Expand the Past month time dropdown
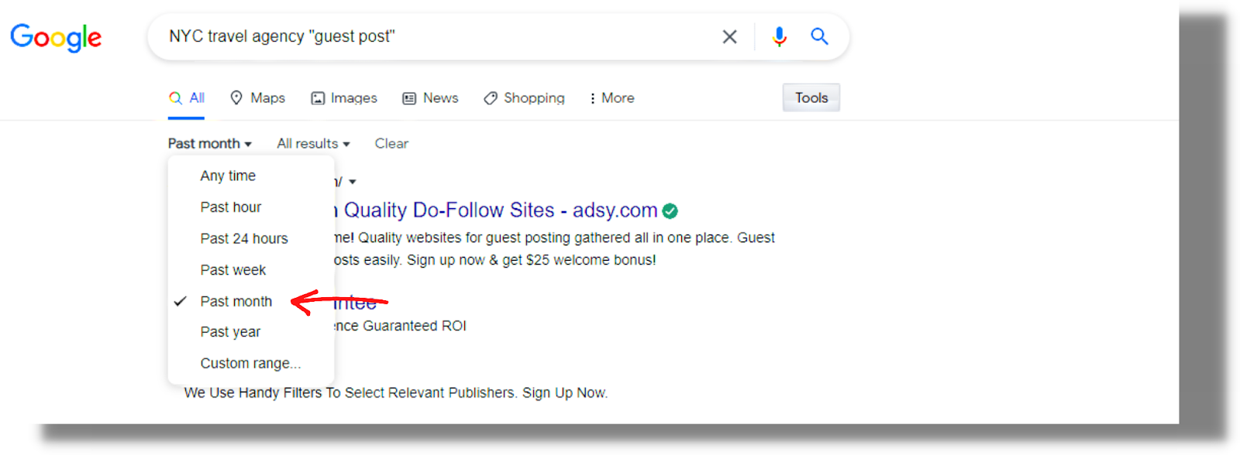Image resolution: width=1240 pixels, height=455 pixels. [x=209, y=144]
